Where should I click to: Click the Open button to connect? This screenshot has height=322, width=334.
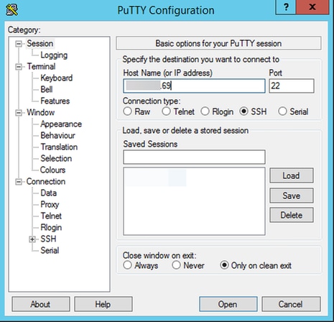point(228,304)
